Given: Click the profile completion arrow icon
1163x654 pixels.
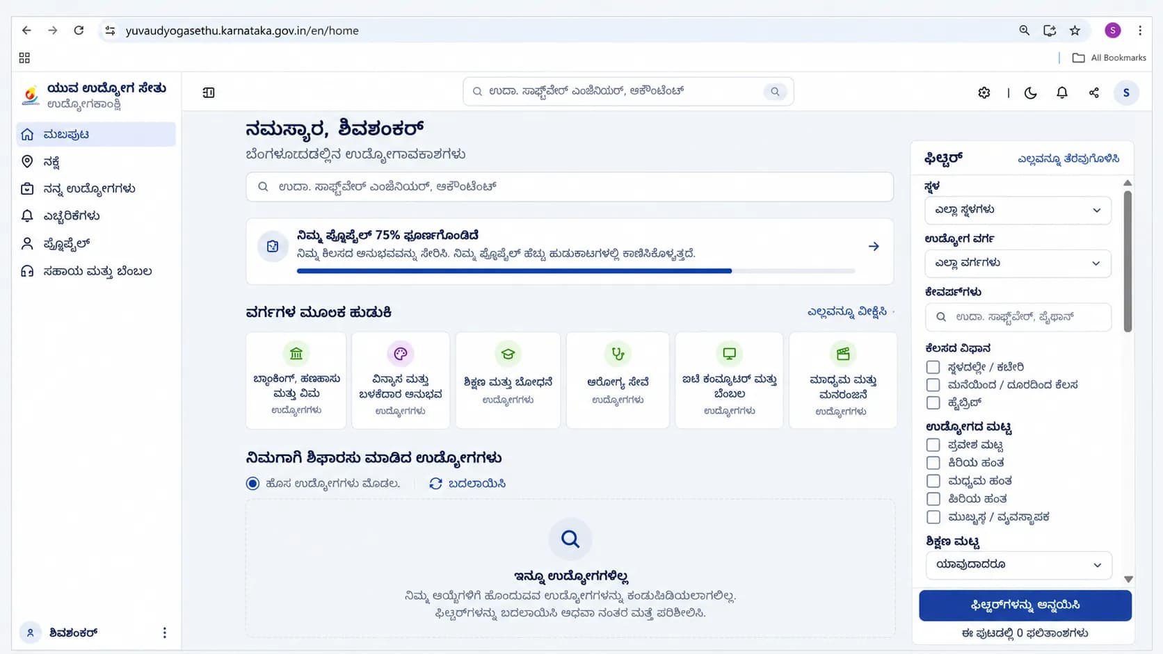Looking at the screenshot, I should point(874,247).
